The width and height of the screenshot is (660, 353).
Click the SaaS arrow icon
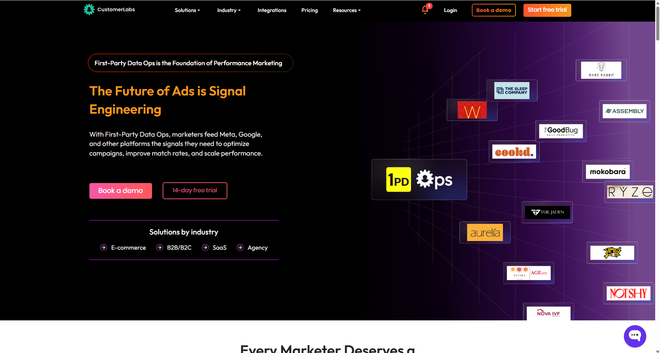(205, 248)
